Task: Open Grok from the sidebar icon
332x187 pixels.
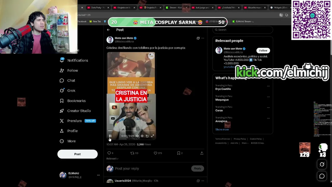Action: (x=62, y=91)
